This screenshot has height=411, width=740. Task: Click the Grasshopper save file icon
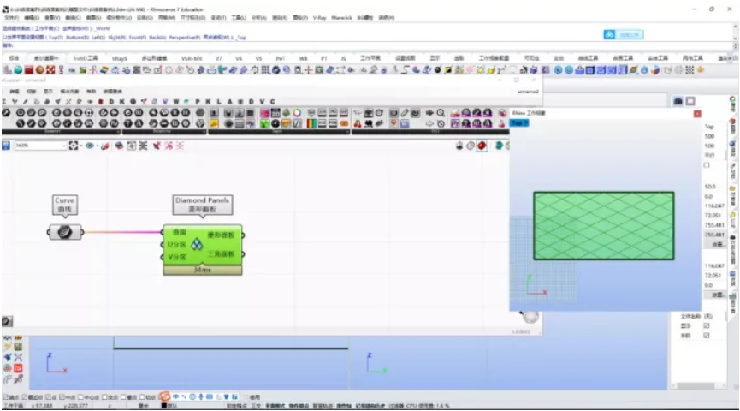pos(6,146)
